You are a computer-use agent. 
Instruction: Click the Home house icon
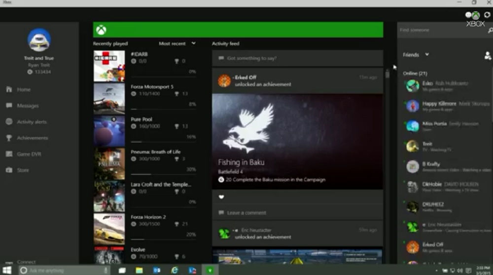coord(9,90)
